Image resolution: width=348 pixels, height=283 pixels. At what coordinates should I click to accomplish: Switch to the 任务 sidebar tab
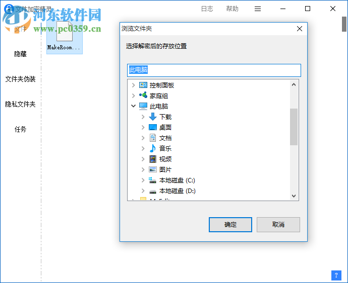pos(20,129)
